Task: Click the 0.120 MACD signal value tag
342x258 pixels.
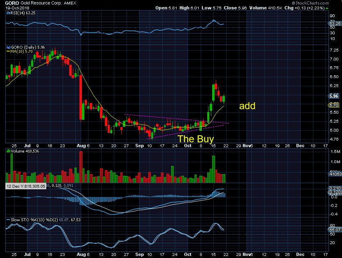Action: point(335,192)
